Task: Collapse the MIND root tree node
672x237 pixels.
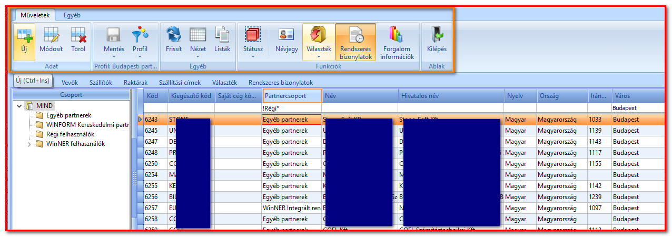Action: [x=19, y=106]
